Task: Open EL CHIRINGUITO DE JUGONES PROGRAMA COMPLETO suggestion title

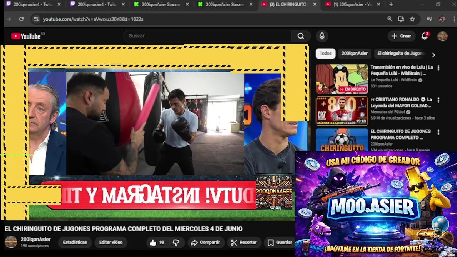Action: click(400, 134)
